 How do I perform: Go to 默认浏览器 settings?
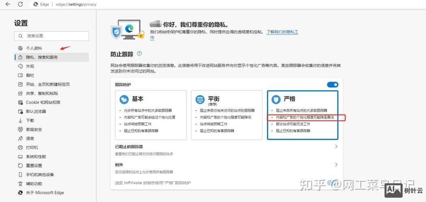[52, 112]
